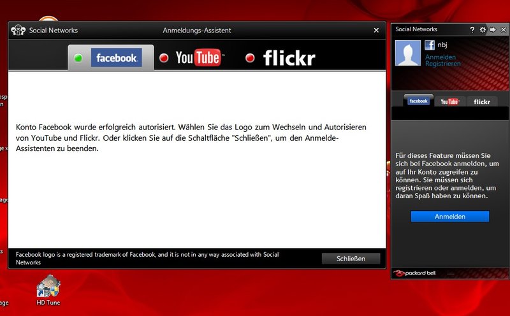The image size is (510, 316).
Task: Click the sidebar footer grip handle
Action: coord(451,274)
